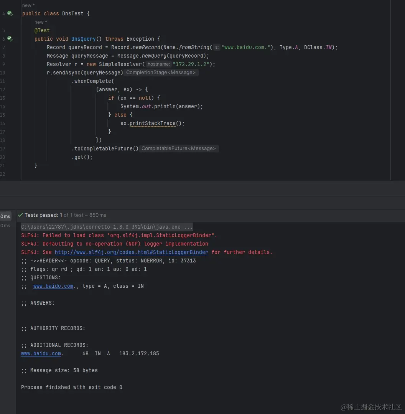
Task: Click the dnsQuery method name
Action: click(83, 39)
